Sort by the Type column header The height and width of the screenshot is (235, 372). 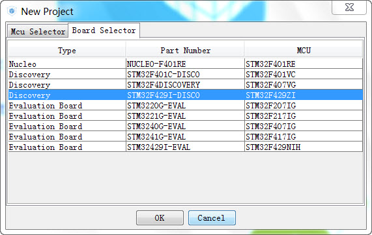[67, 51]
